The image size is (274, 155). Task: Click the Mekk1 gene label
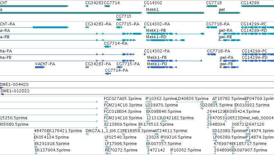click(x=152, y=10)
